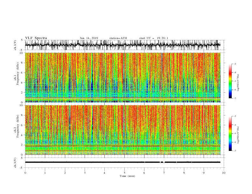The image size is (252, 194).
Task: Click time axis tick label "4"
Action: click(x=104, y=173)
